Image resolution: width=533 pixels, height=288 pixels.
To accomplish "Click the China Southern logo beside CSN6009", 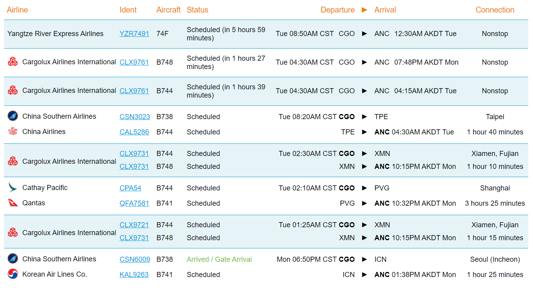I will coord(13,259).
